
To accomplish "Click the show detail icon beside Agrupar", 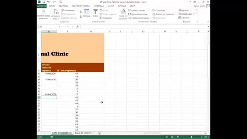I will click(x=196, y=10).
